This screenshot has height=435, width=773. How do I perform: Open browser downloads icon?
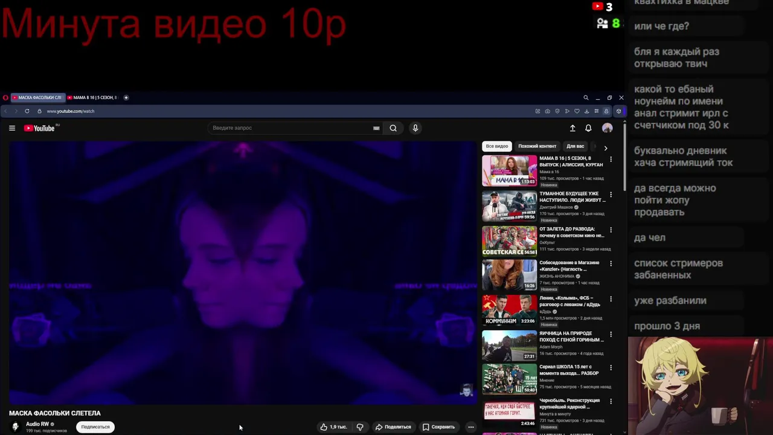[x=586, y=111]
